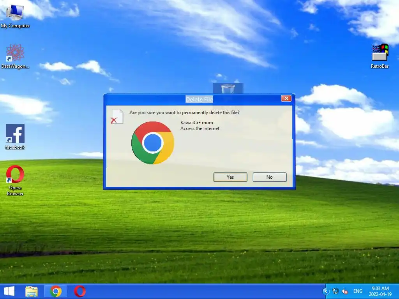Click the large Chrome logo in dialog
399x299 pixels.
coord(153,143)
